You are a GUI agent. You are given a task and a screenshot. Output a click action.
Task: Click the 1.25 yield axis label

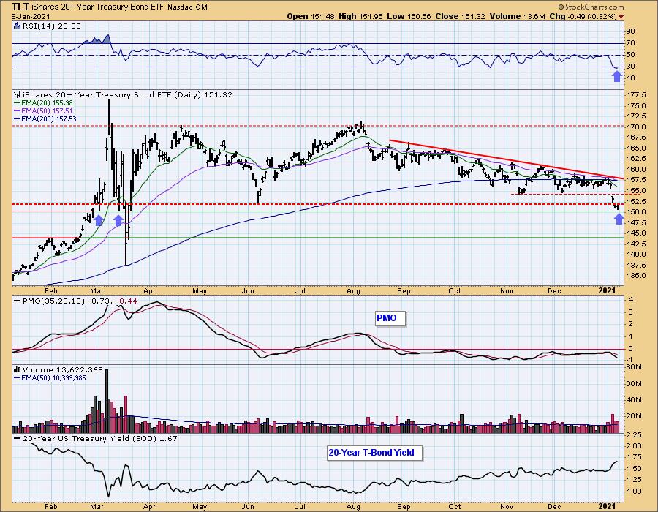click(x=634, y=480)
